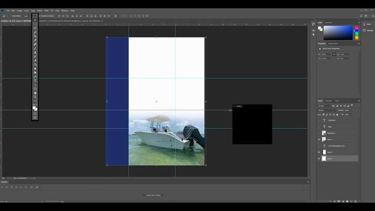
Task: Click the new group folder icon
Action: pos(347,202)
